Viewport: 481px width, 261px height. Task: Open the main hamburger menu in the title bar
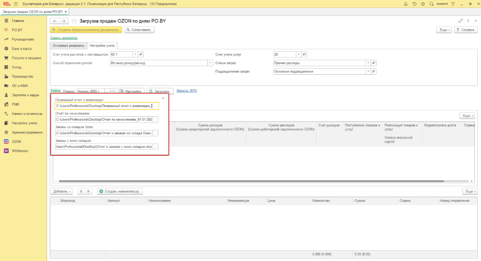pos(16,4)
